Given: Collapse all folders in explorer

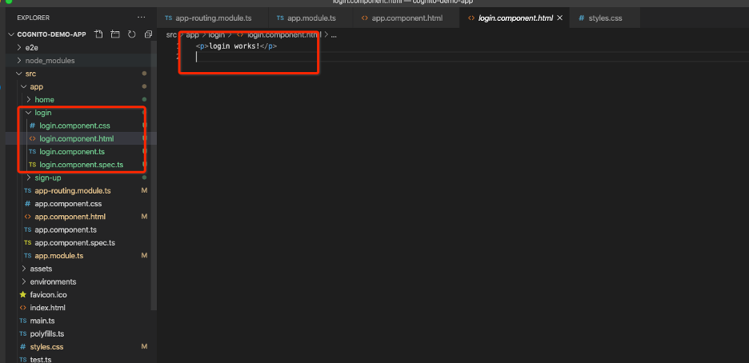Looking at the screenshot, I should (x=148, y=34).
